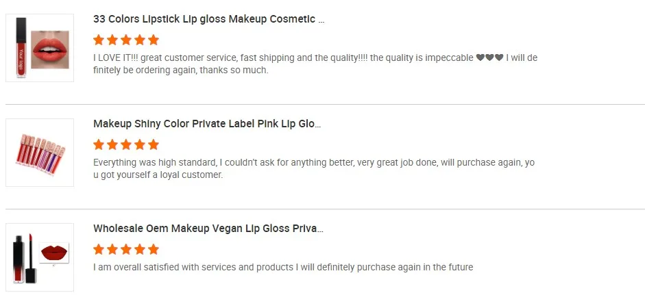The height and width of the screenshot is (295, 645).
Task: Click the third star of the 33 Colors Lipstick rating
Action: click(126, 40)
